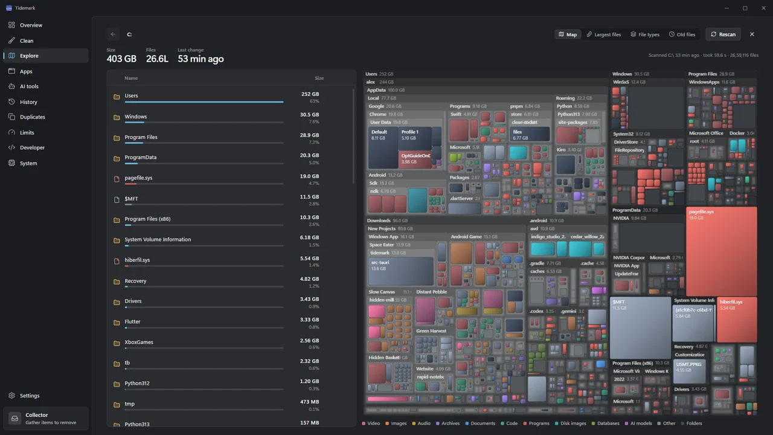Viewport: 773px width, 435px height.
Task: Open the Windows folder row
Action: [230, 117]
